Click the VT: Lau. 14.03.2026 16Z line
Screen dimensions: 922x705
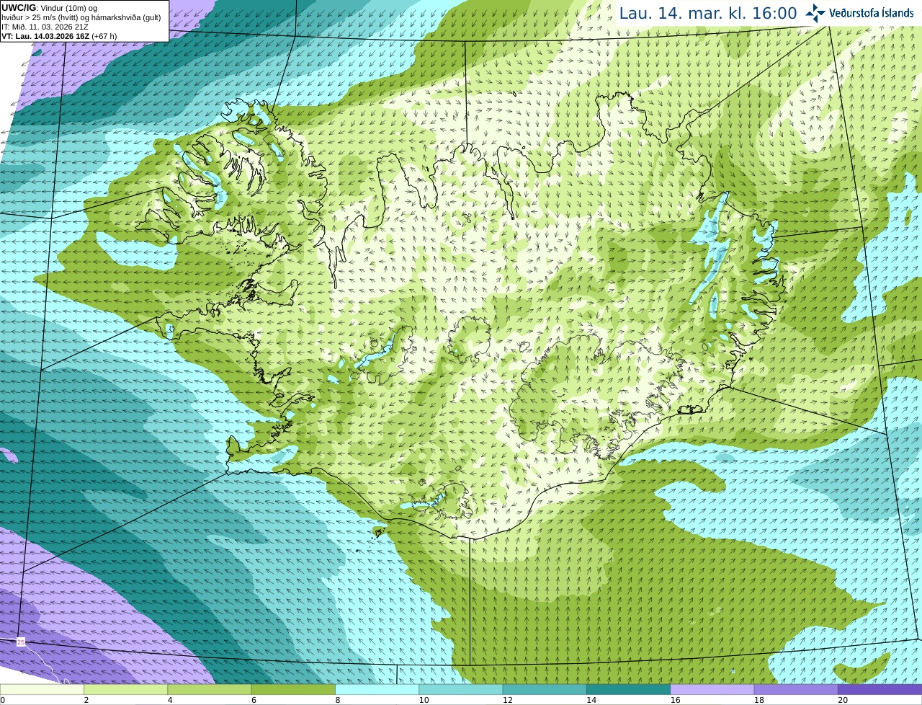pos(59,36)
